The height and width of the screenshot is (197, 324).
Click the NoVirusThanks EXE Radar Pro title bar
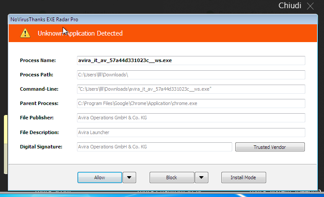point(163,20)
